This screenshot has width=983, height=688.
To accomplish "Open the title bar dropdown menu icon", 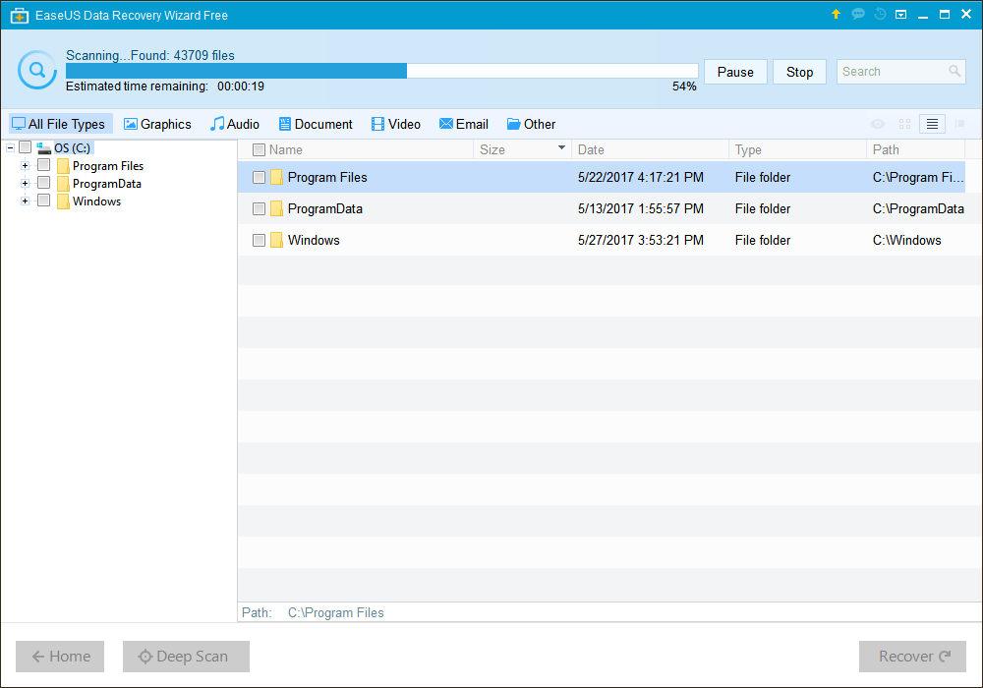I will click(x=901, y=14).
